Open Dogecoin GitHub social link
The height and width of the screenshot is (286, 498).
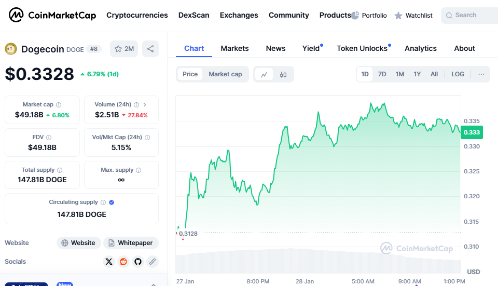click(x=138, y=262)
